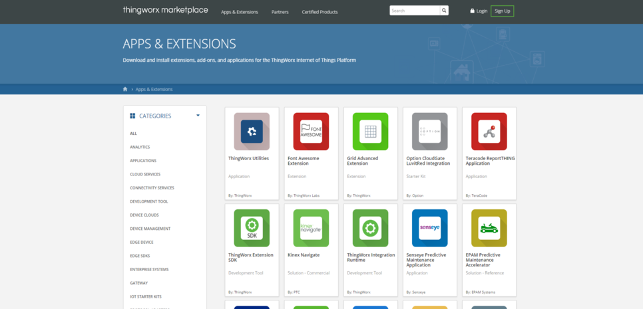Select the APPLICATIONS category
643x309 pixels.
click(x=143, y=161)
